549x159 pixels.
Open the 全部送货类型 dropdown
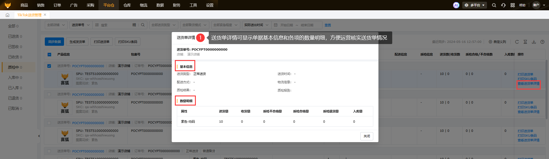164,25
